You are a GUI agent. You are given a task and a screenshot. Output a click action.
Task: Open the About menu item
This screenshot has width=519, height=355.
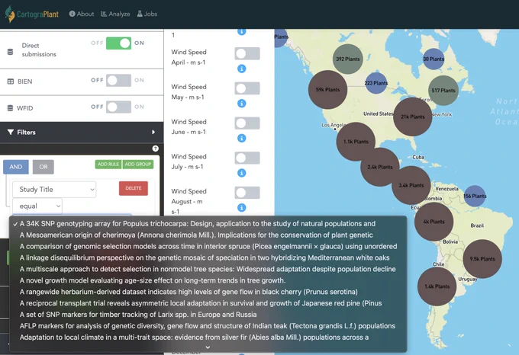pos(82,14)
